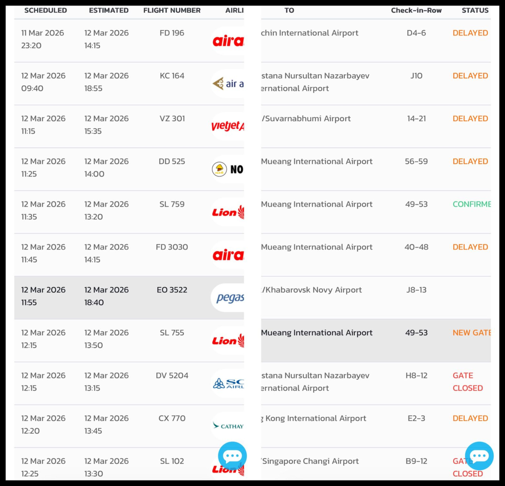
Task: Click the Cathay logo for CX 770
Action: tap(228, 426)
